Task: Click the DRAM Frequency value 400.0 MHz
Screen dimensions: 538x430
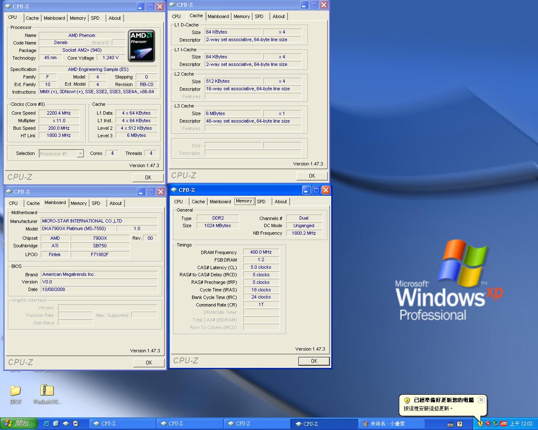Action: click(261, 252)
